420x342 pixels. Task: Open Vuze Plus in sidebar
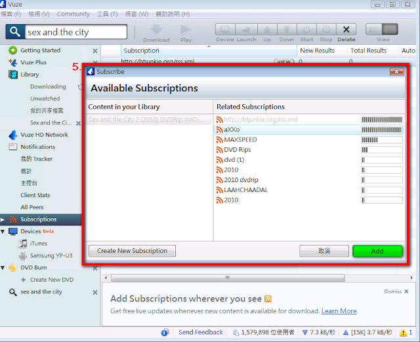pyautogui.click(x=33, y=62)
